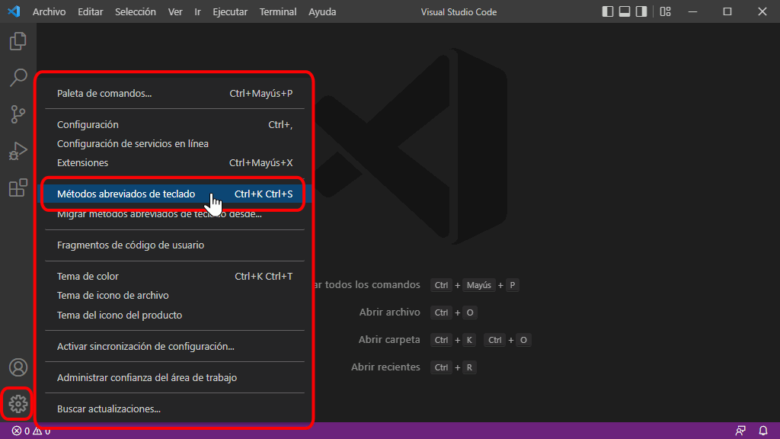Open the Extensions view in the activity bar
The width and height of the screenshot is (780, 439).
pos(18,187)
